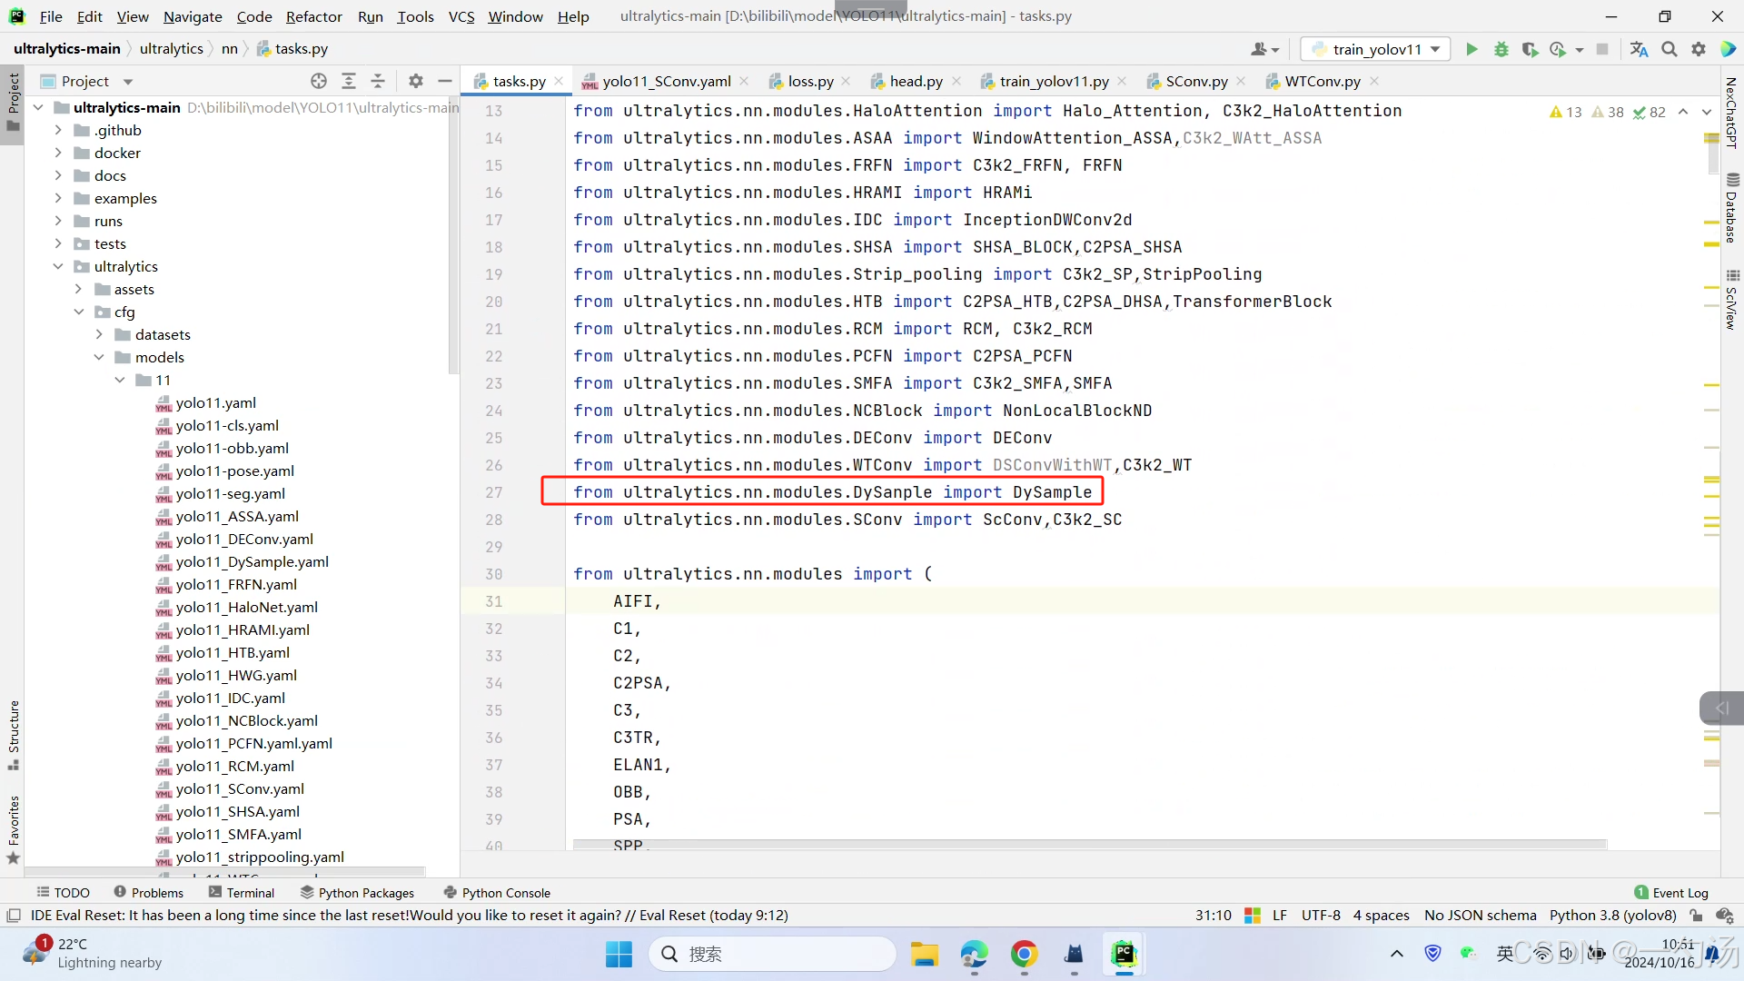Viewport: 1744px width, 981px height.
Task: Click the editor horizontal scrollbar
Action: pos(1090,845)
